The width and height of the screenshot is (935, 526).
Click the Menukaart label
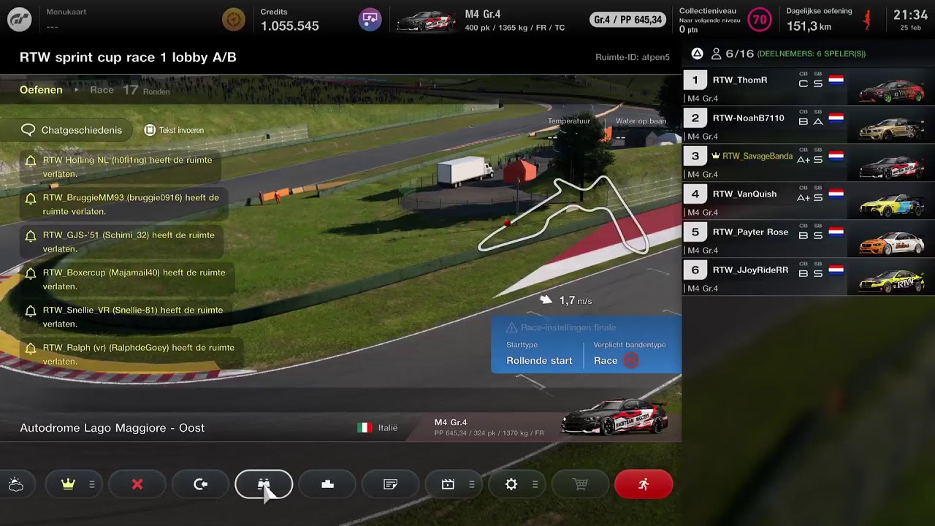[x=66, y=12]
